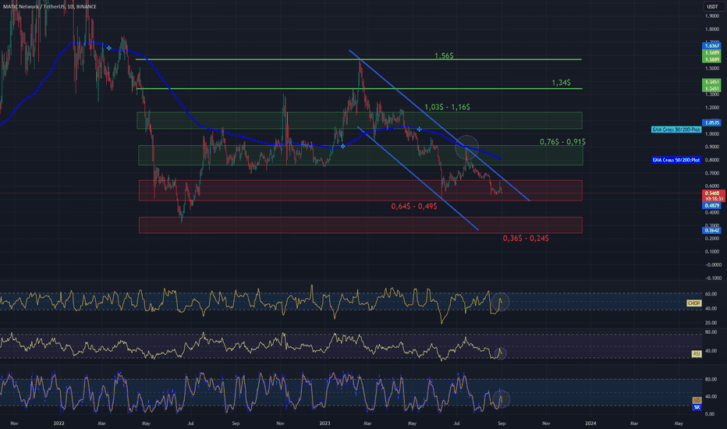Click the blue %K stochastic label
This screenshot has height=429, width=727.
[x=697, y=407]
